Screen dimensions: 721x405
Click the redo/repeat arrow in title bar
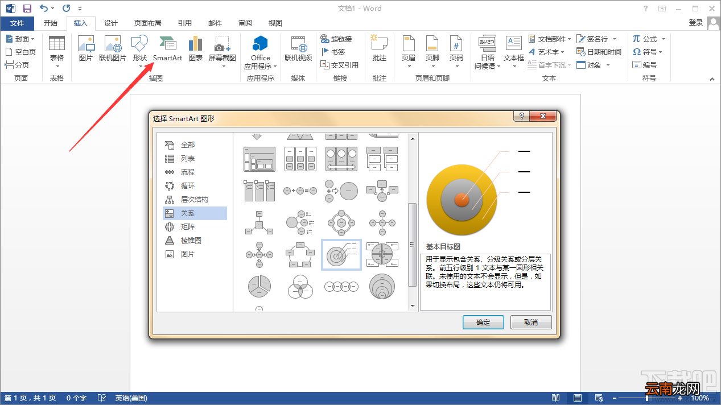[66, 9]
